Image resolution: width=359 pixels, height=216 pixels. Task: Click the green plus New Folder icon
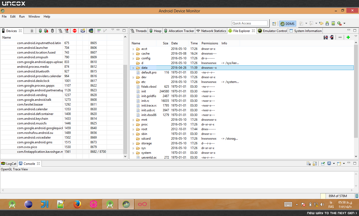(348, 37)
